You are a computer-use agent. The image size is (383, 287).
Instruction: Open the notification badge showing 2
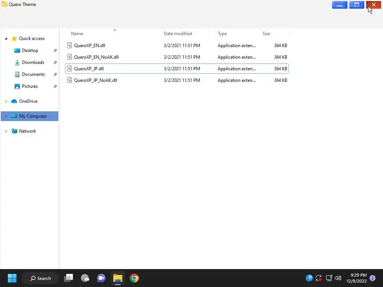373,278
